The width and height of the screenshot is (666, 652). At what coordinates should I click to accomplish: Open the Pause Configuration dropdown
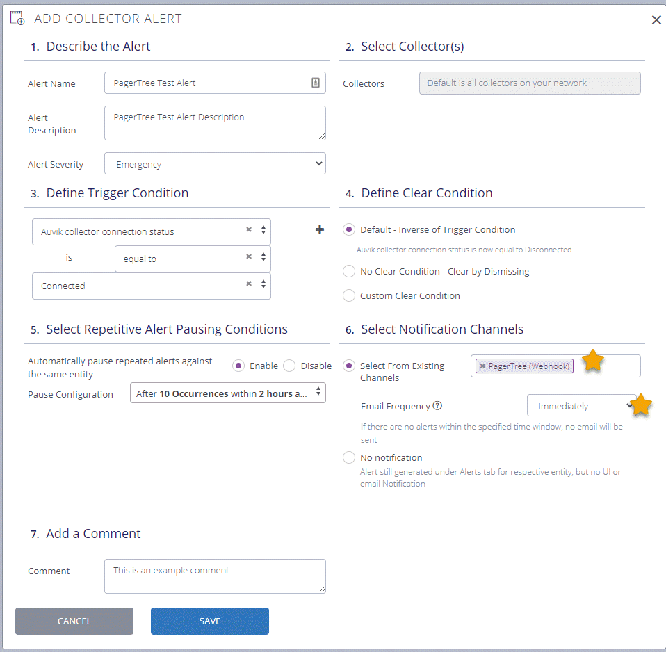coord(227,393)
